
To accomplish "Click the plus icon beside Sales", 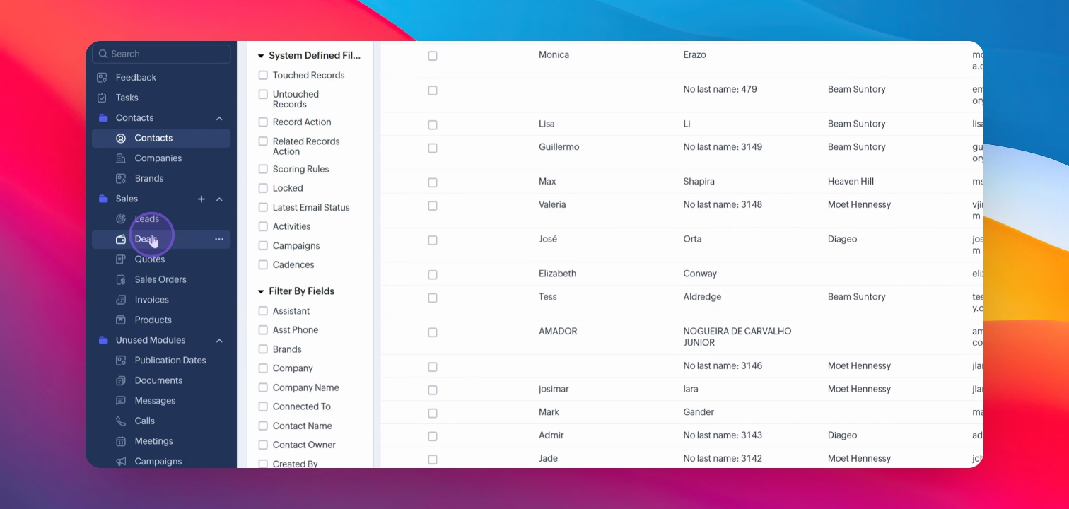I will point(201,199).
